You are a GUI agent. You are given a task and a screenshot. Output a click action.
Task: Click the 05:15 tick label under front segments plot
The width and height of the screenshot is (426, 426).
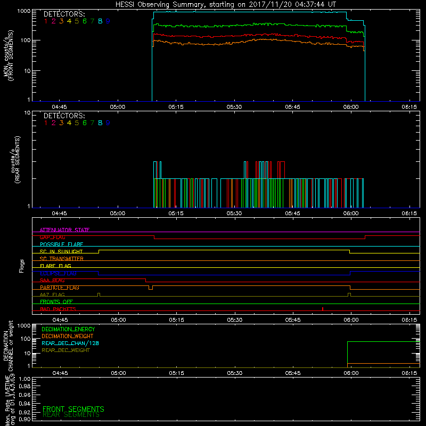point(176,107)
